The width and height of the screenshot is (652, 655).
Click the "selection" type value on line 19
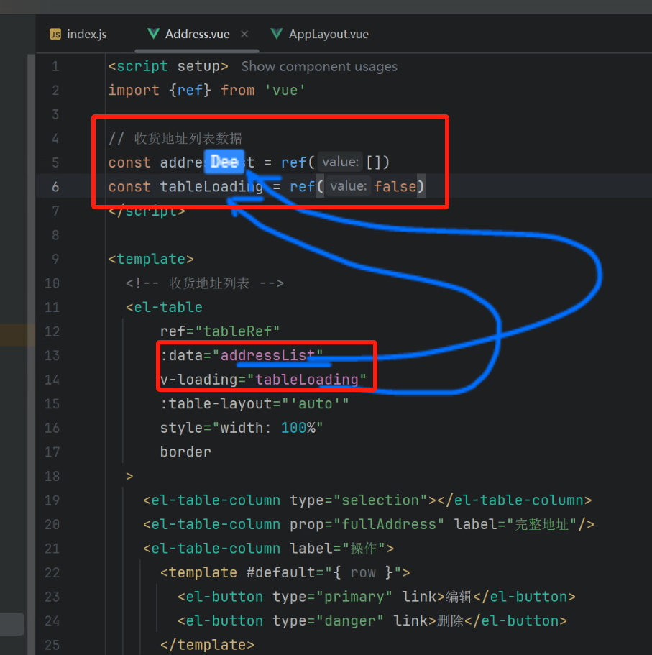point(380,500)
